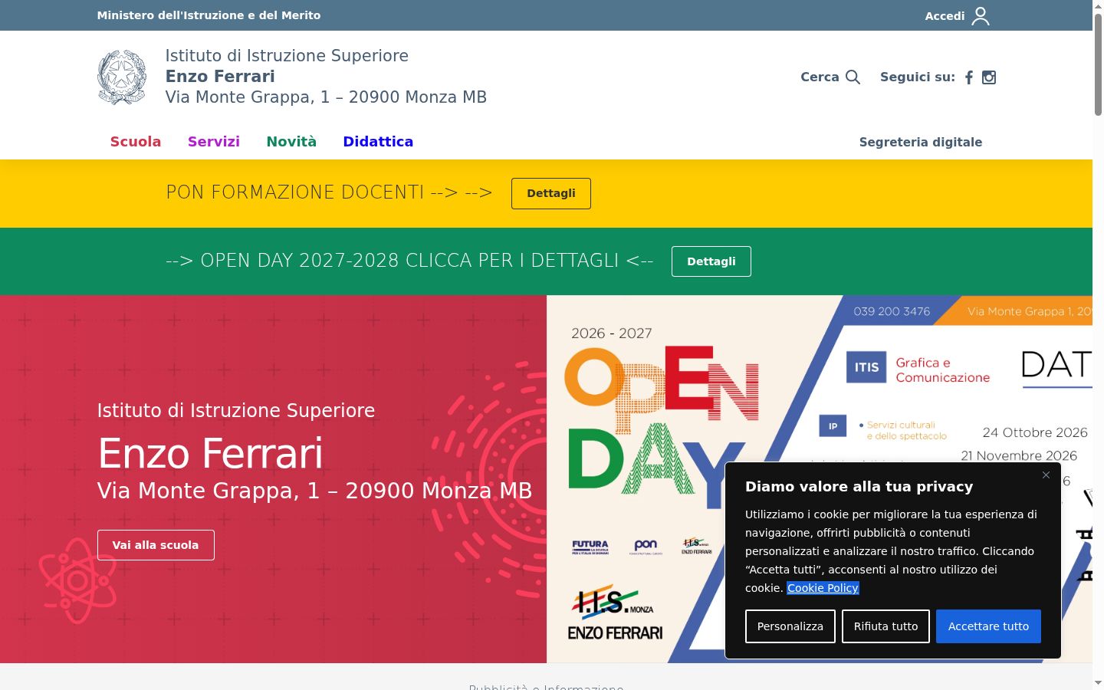The image size is (1104, 690).
Task: Click the Cerca search label
Action: click(820, 77)
